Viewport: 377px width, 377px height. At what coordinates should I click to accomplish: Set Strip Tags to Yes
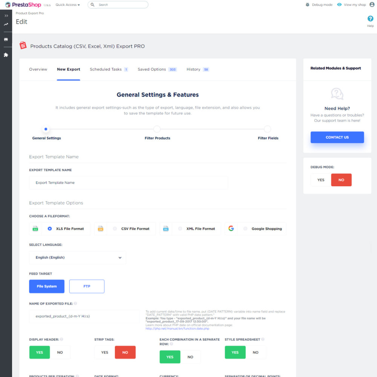[x=105, y=352]
